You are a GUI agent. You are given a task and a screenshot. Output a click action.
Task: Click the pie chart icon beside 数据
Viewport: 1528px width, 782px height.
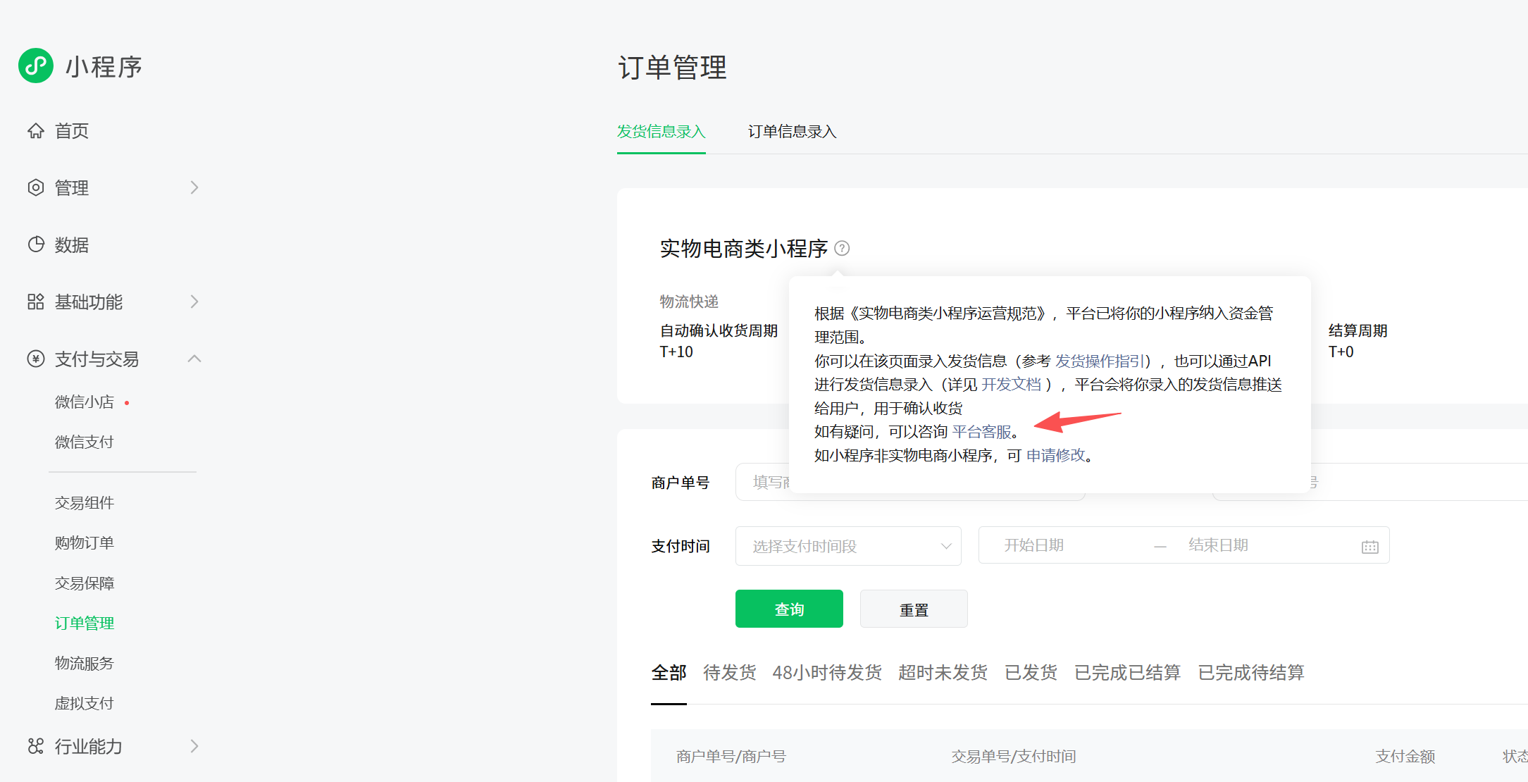click(36, 244)
